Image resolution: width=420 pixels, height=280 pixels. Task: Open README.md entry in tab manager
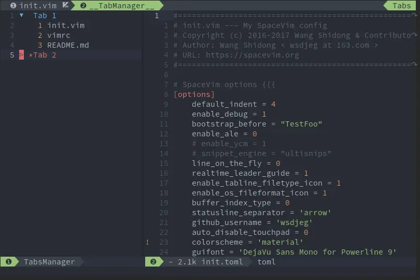[x=68, y=45]
